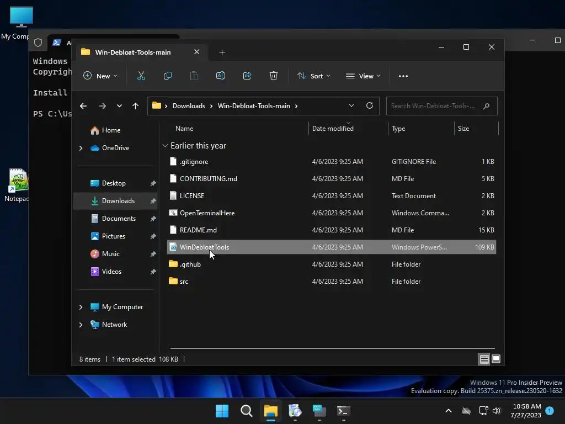This screenshot has width=565, height=424.
Task: Close the Win-Debloat-Tools-main tab
Action: (197, 52)
